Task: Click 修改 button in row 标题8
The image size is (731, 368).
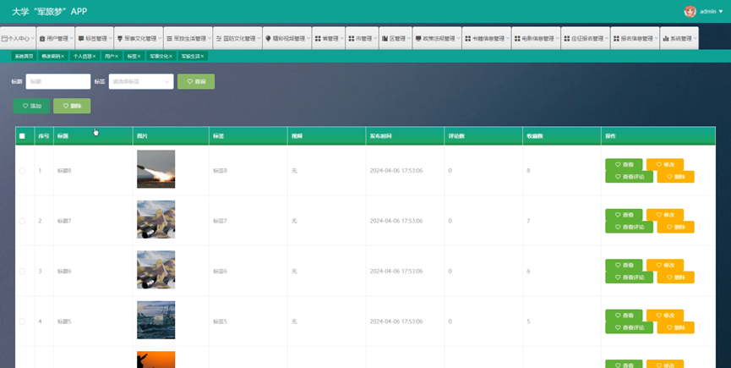Action: pos(665,164)
